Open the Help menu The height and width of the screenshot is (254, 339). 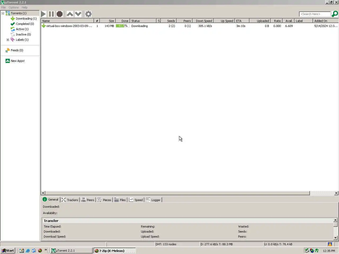point(25,7)
